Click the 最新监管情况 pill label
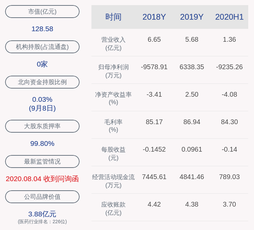The image size is (254, 230). point(42,161)
